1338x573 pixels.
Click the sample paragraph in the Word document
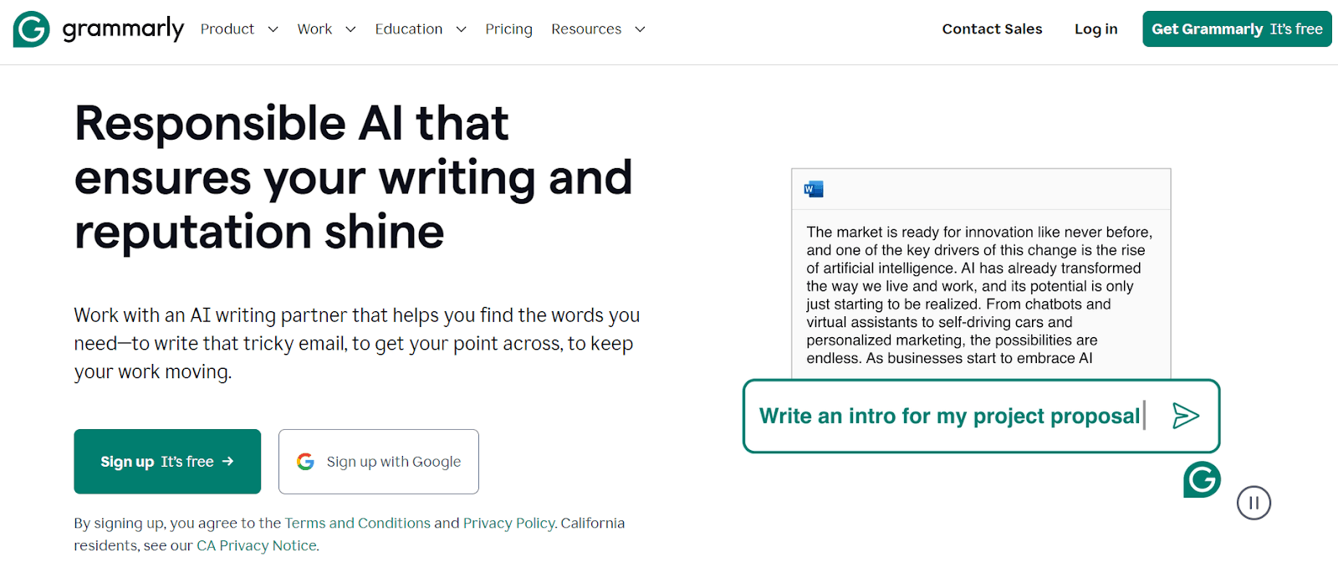click(x=979, y=294)
